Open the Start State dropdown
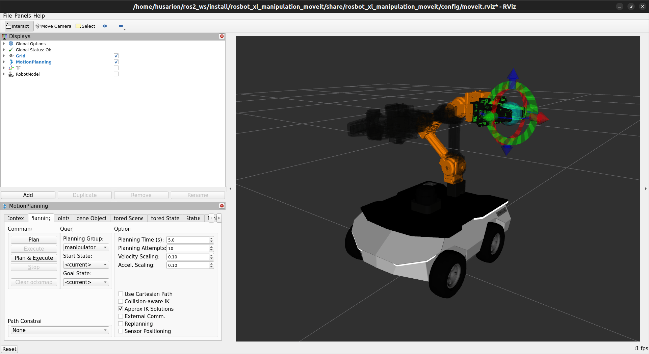 (86, 264)
